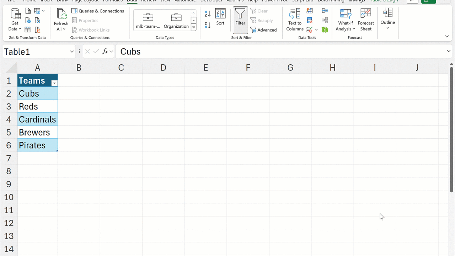Sort A to Z ascending
Image resolution: width=455 pixels, height=256 pixels.
click(x=208, y=14)
